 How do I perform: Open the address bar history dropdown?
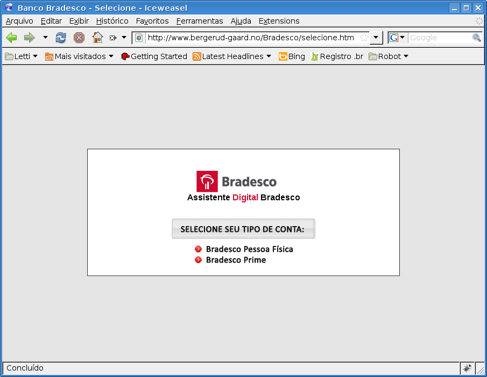pos(376,38)
